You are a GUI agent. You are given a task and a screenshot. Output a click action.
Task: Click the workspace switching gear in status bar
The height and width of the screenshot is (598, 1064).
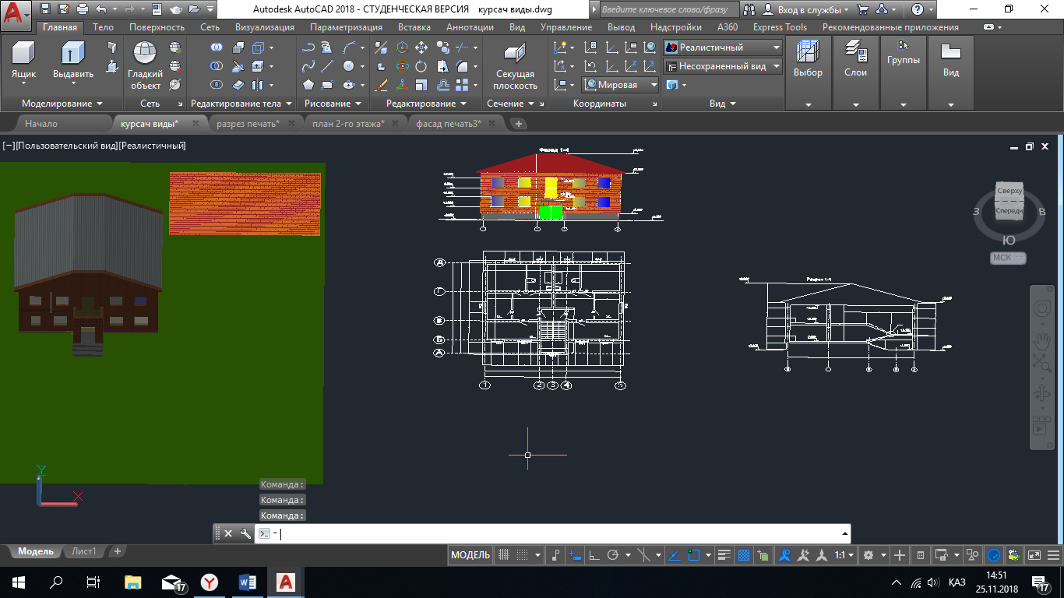[869, 555]
